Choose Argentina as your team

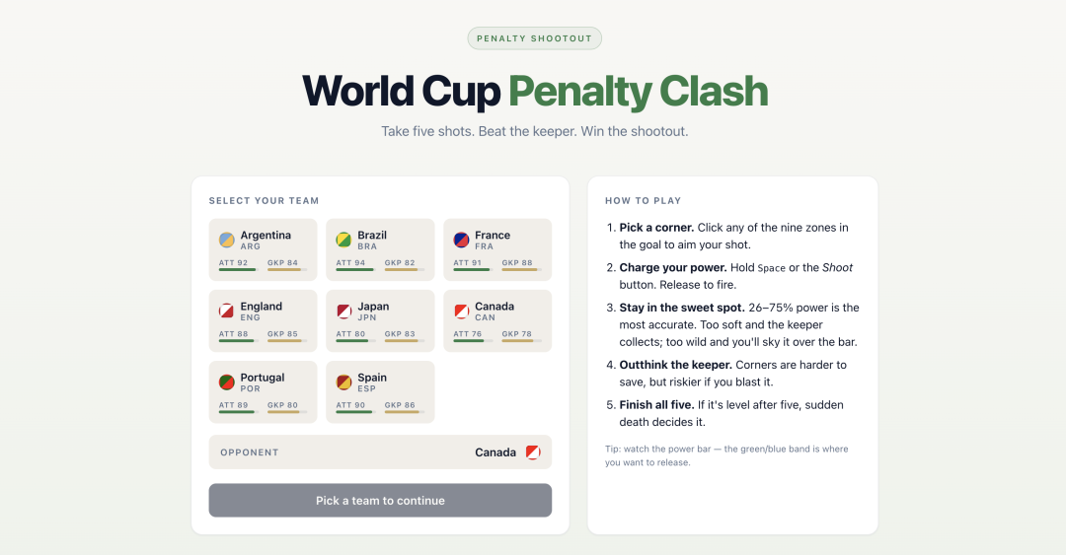(x=264, y=249)
